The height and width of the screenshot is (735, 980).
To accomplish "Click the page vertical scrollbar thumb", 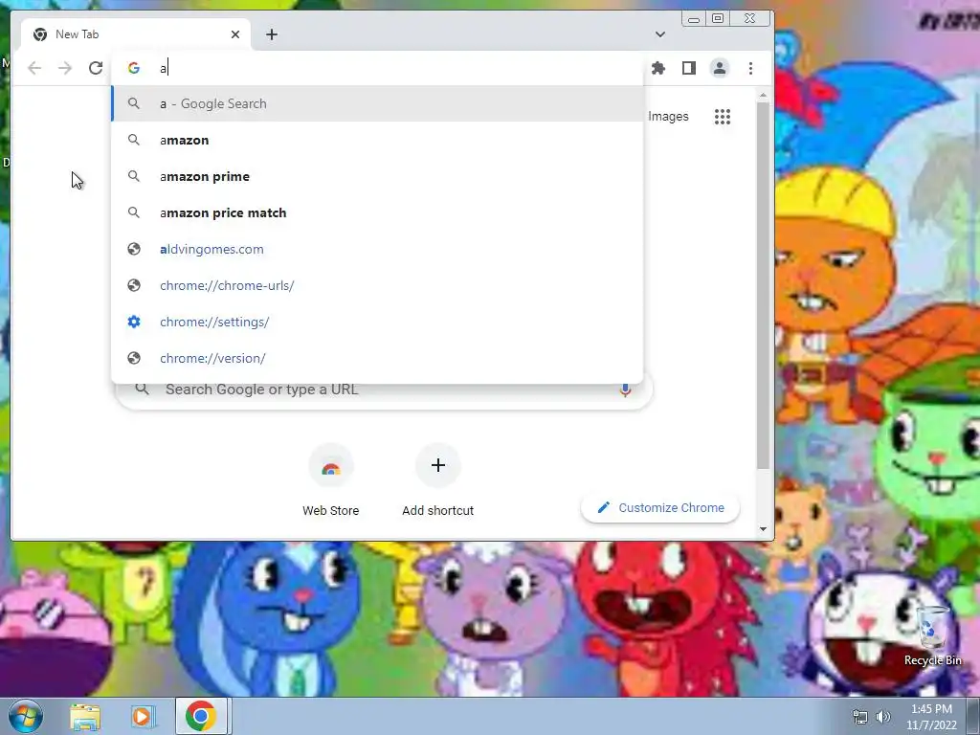I will pos(763,285).
